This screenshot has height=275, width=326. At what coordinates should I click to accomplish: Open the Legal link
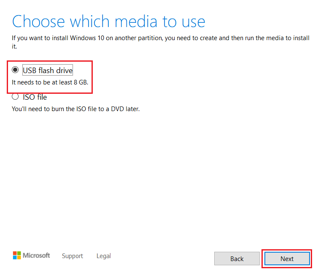(104, 256)
